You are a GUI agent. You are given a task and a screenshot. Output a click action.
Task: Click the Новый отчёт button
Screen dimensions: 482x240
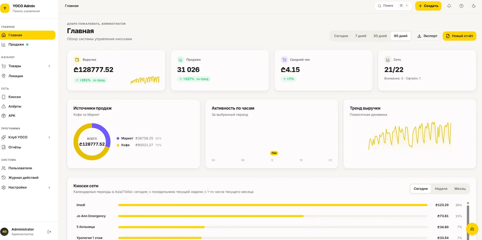point(459,36)
